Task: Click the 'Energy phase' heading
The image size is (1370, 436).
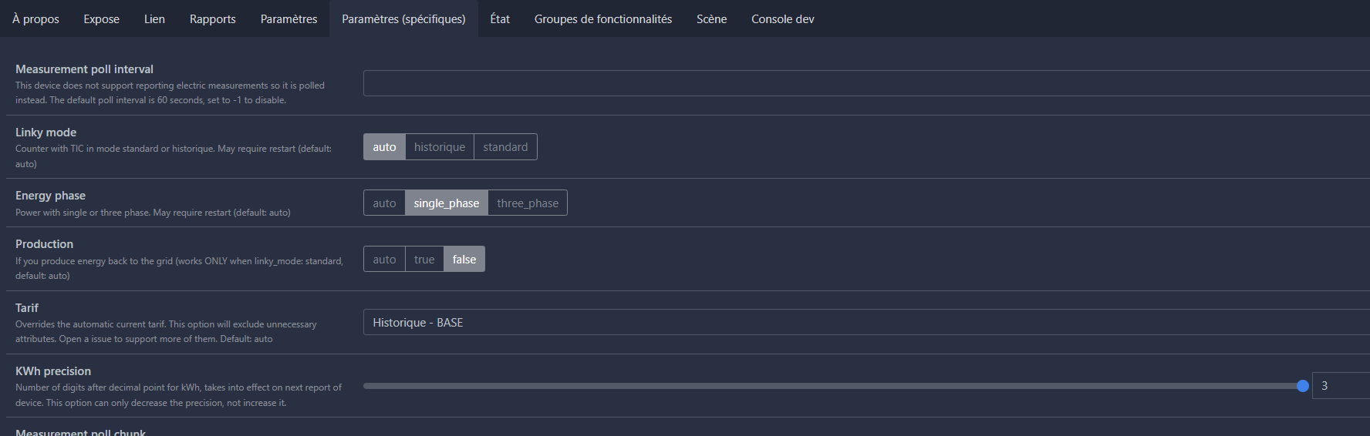Action: (50, 196)
